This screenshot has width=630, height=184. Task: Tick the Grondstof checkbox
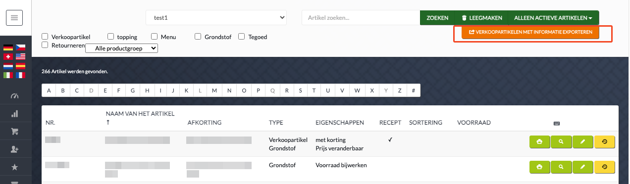point(198,36)
